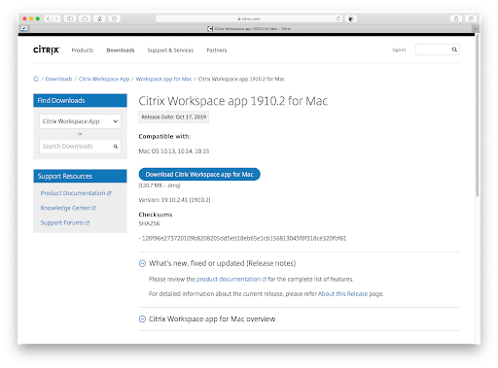Open the Share toolbar button
The image size is (498, 368).
tap(456, 18)
